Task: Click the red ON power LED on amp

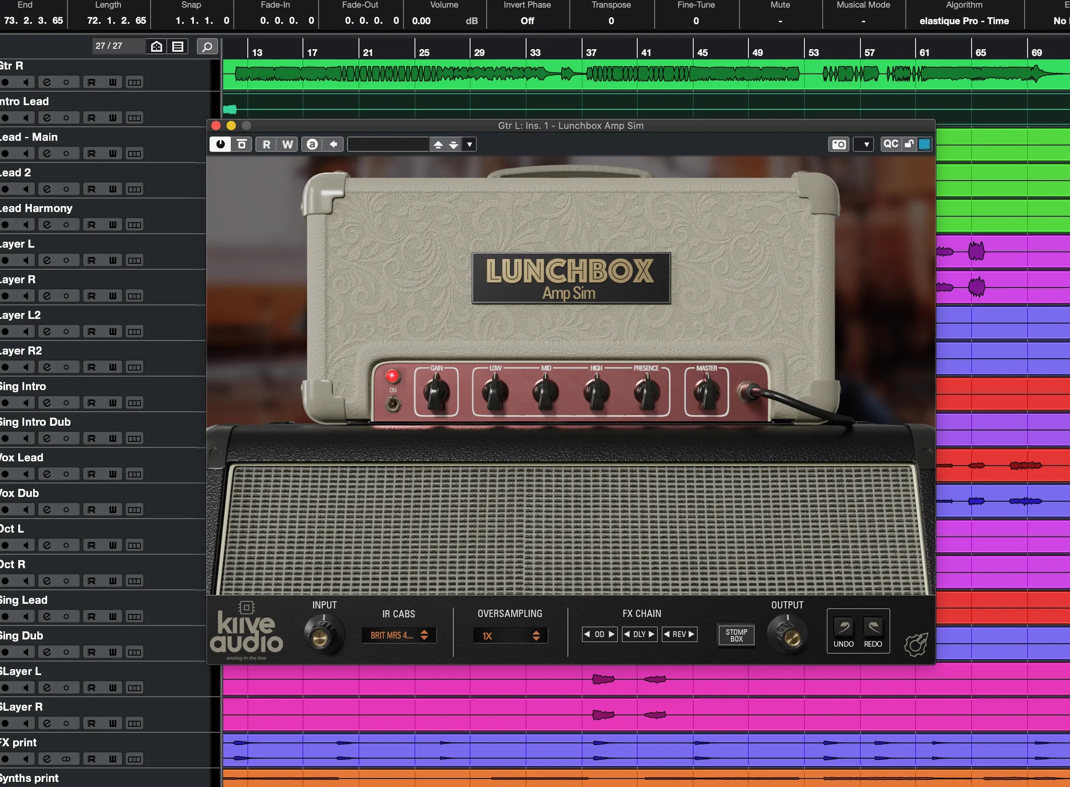Action: coord(392,376)
